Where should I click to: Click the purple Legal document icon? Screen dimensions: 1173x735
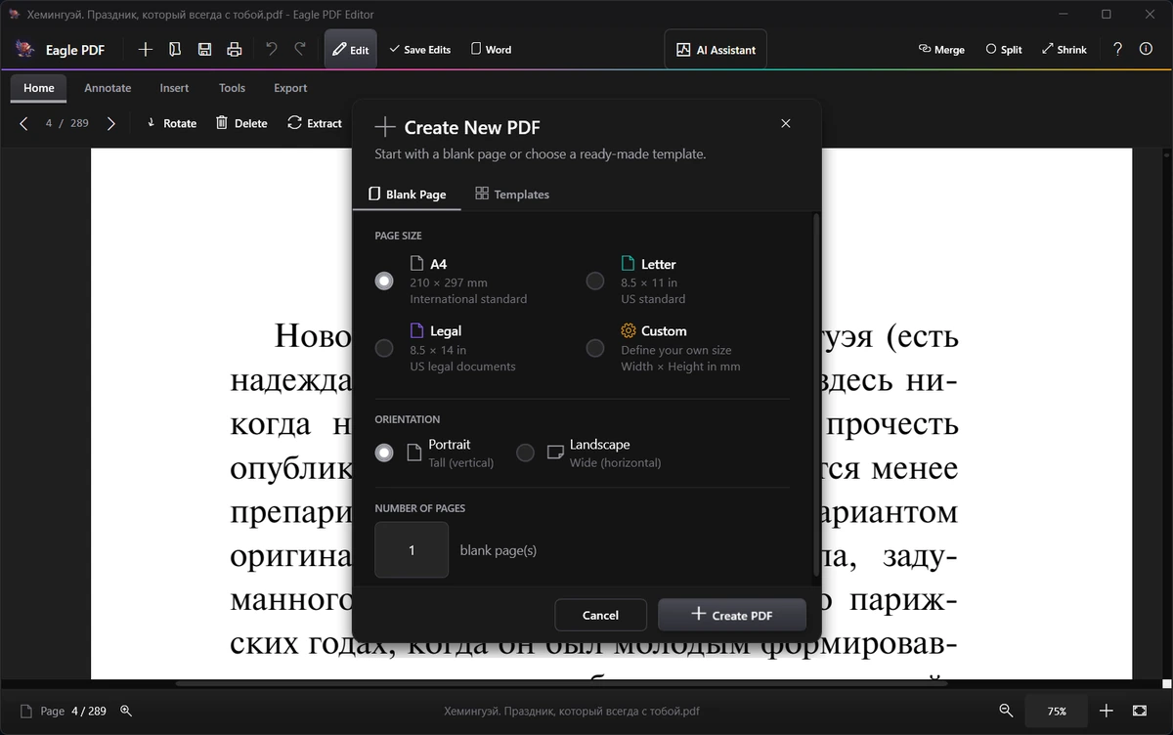[417, 330]
